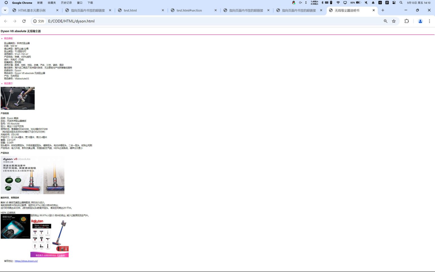
Task: Open the Chrome profile avatar
Action: coord(420,21)
